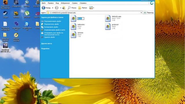185x104 pixels.
Task: Open the Сервис menu
Action: click(x=75, y=3)
